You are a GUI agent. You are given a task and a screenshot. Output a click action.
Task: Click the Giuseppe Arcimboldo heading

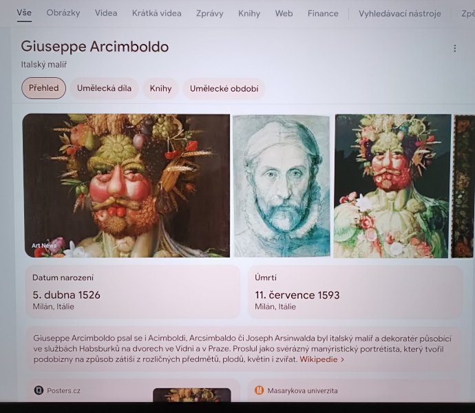pos(95,47)
